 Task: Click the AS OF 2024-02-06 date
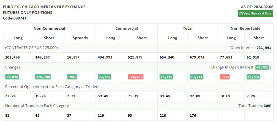[257, 7]
